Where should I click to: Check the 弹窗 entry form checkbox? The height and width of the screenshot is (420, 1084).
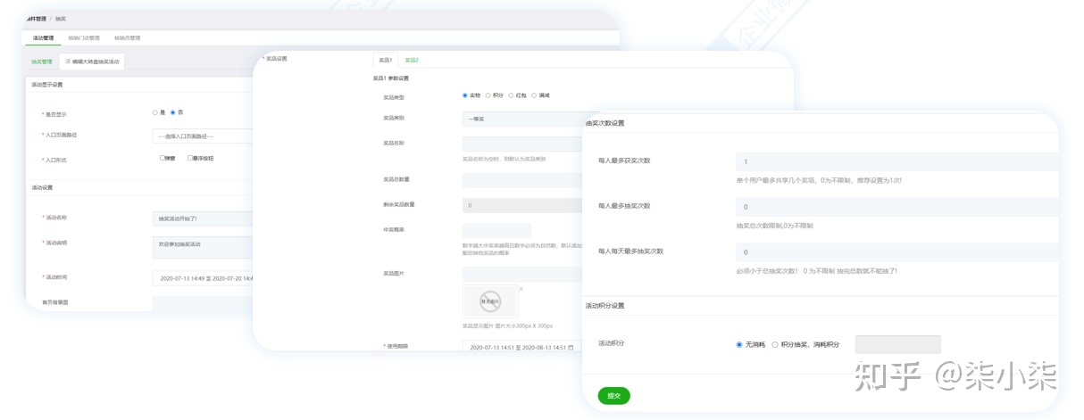coord(162,159)
